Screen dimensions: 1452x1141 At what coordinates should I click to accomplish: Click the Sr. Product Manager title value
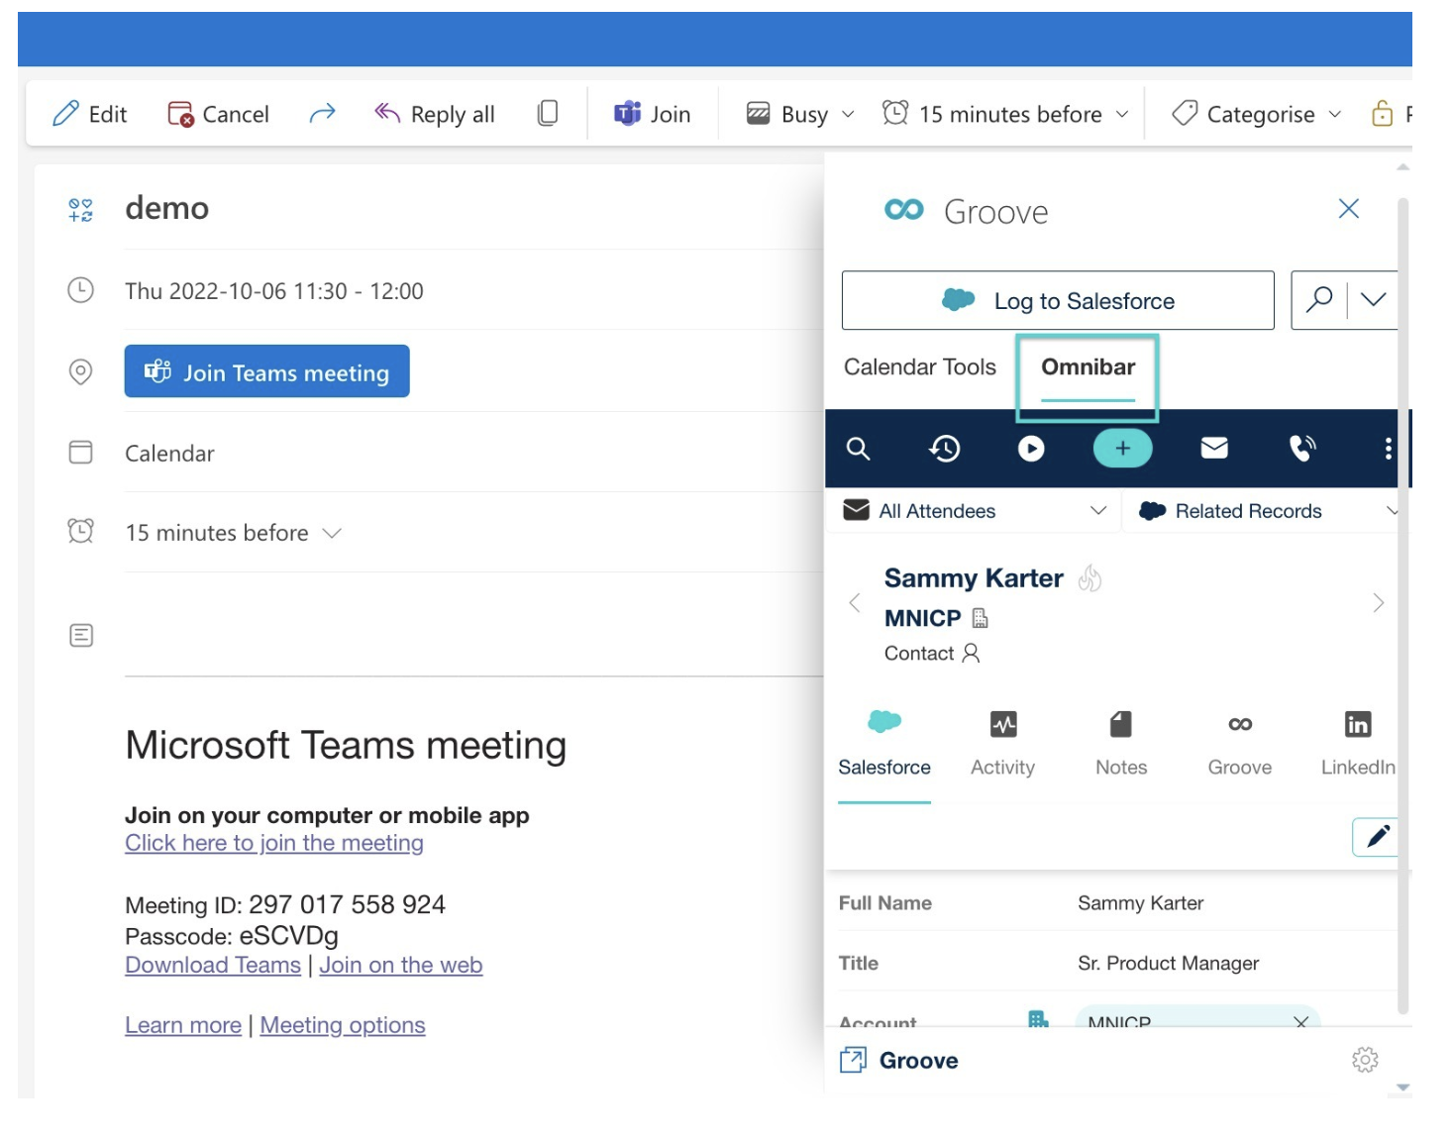click(x=1168, y=963)
